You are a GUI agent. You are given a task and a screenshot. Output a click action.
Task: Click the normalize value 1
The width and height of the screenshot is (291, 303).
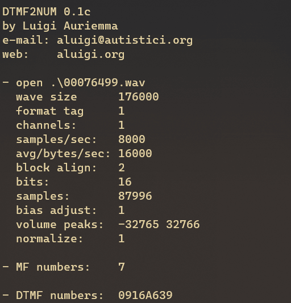click(121, 239)
